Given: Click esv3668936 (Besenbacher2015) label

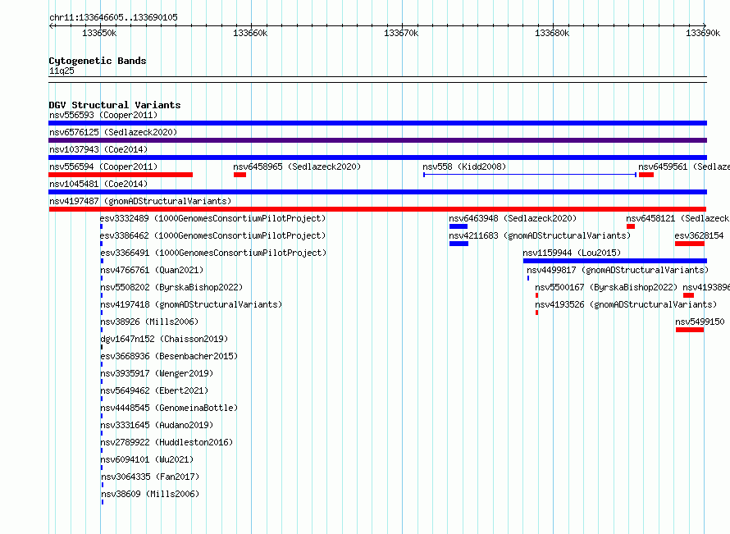Looking at the screenshot, I should coord(169,356).
